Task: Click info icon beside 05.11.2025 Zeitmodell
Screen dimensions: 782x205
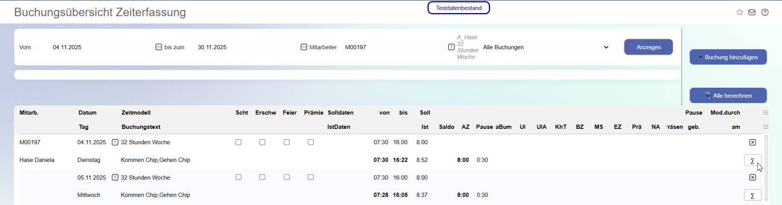Action: [x=115, y=178]
